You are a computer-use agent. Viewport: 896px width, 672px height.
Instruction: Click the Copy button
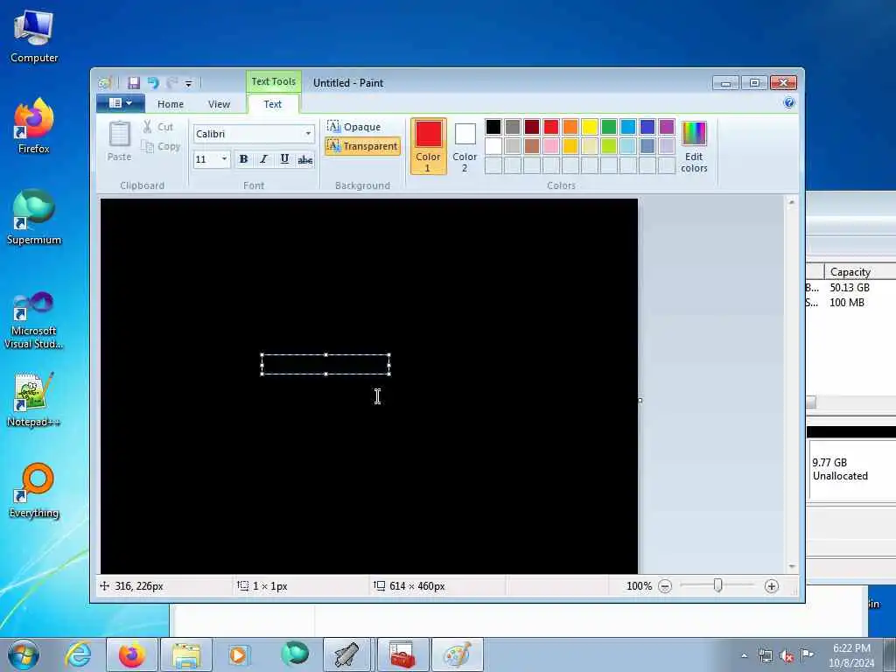tap(161, 147)
